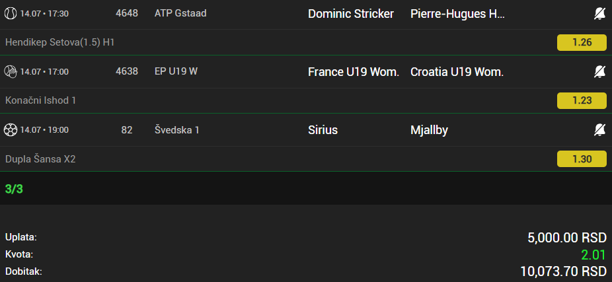
Task: Click the Dupla Šansa X2 bet row
Action: pyautogui.click(x=306, y=159)
